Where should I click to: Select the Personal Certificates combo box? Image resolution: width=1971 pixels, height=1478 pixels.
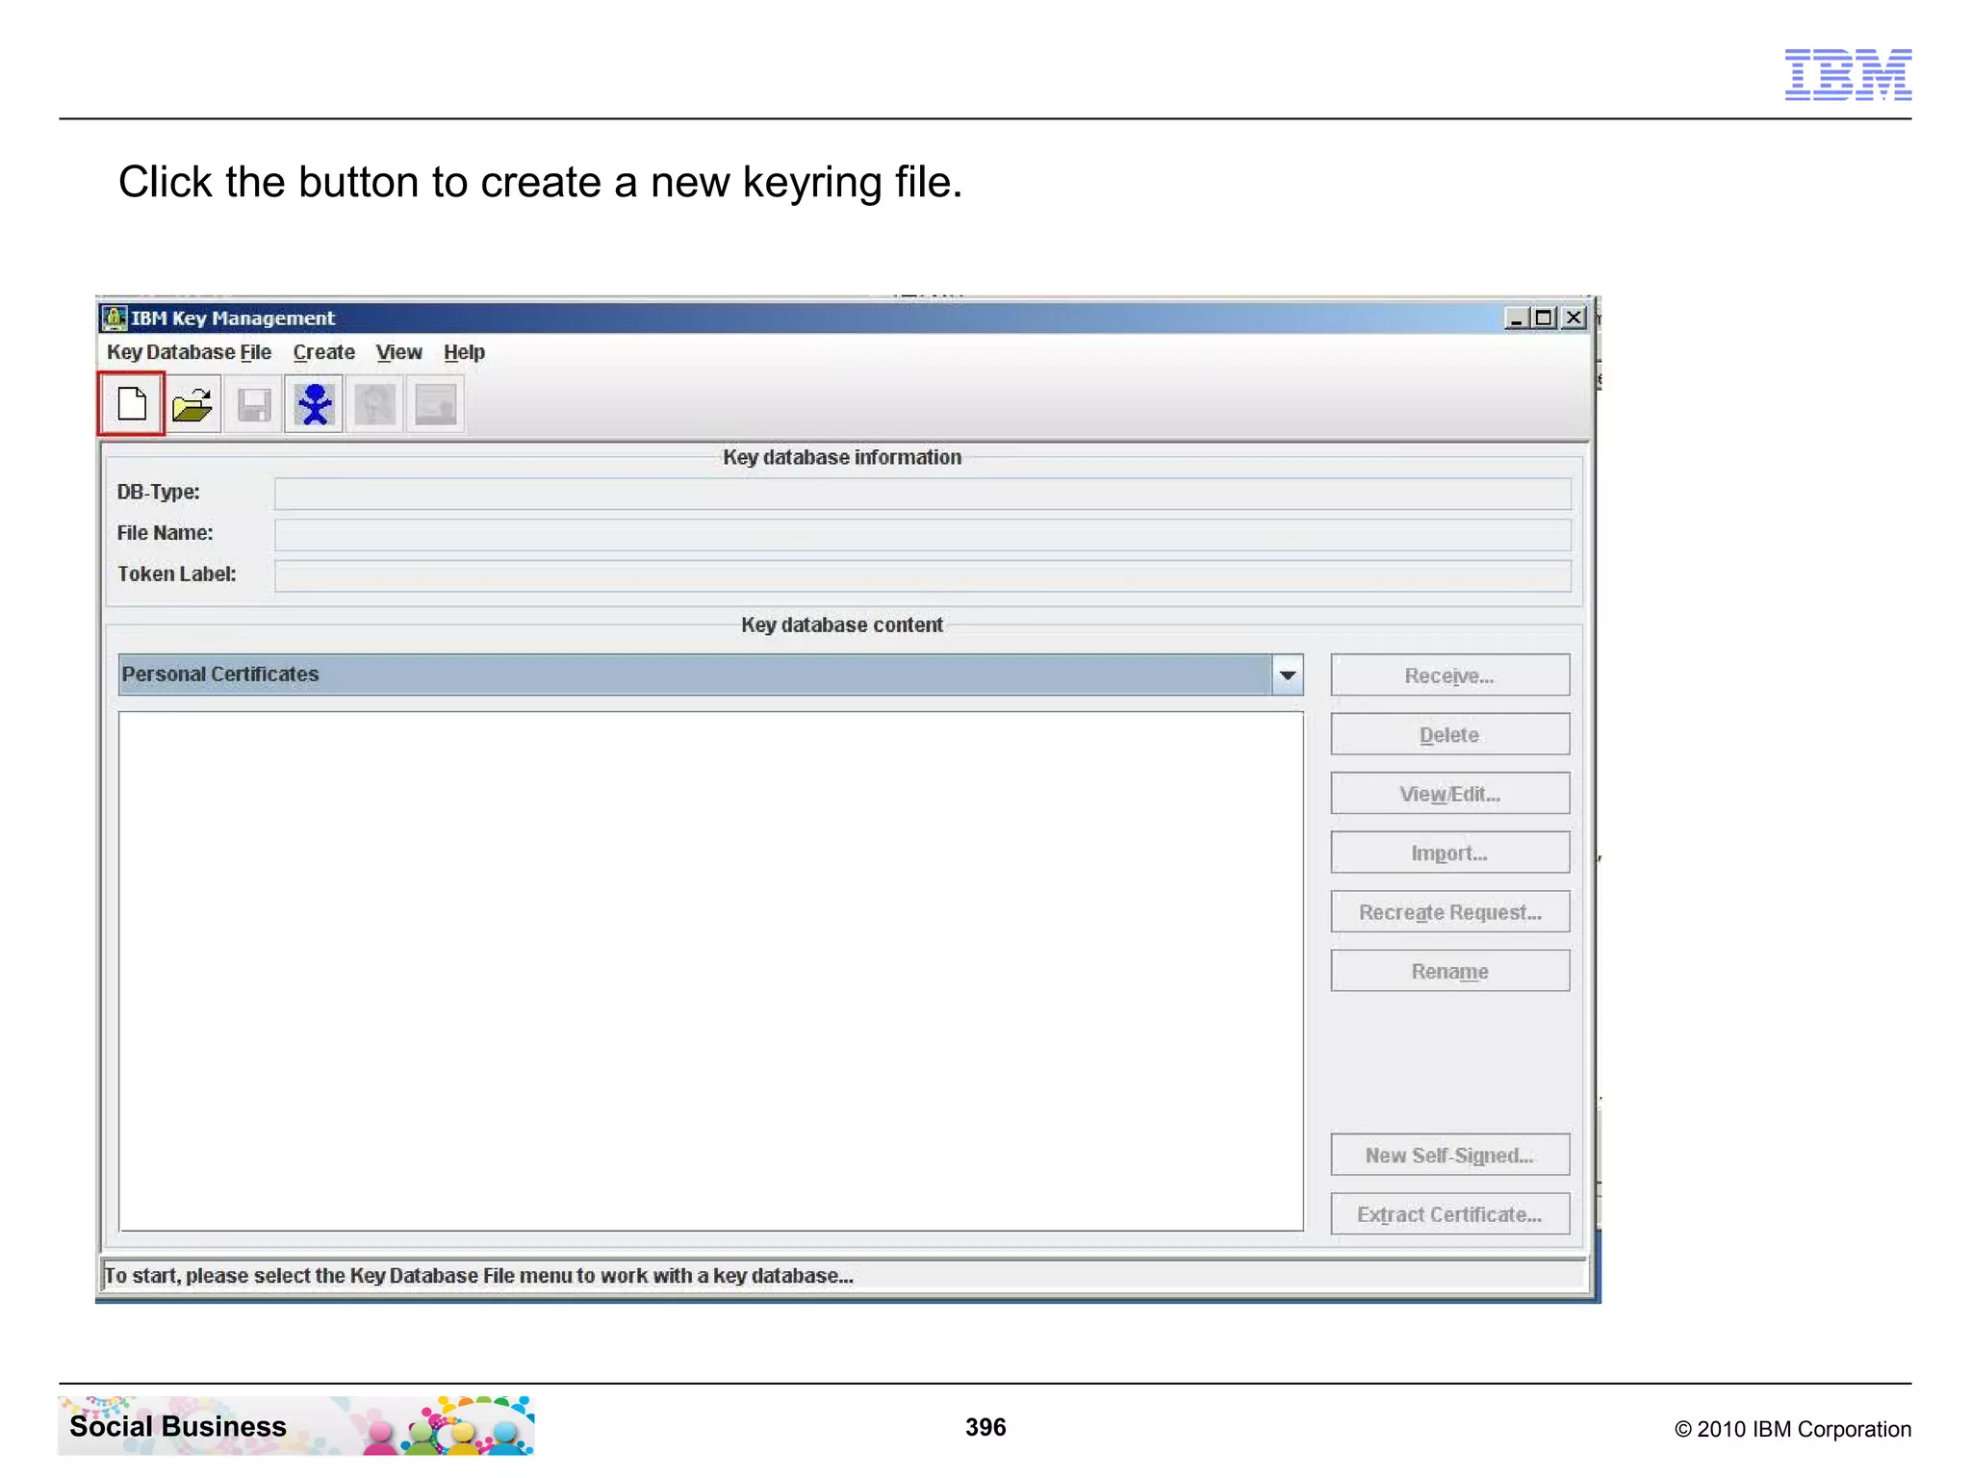pos(710,675)
